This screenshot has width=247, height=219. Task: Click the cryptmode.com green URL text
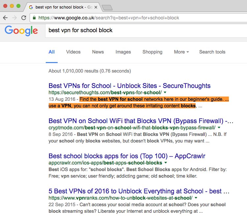(x=132, y=128)
